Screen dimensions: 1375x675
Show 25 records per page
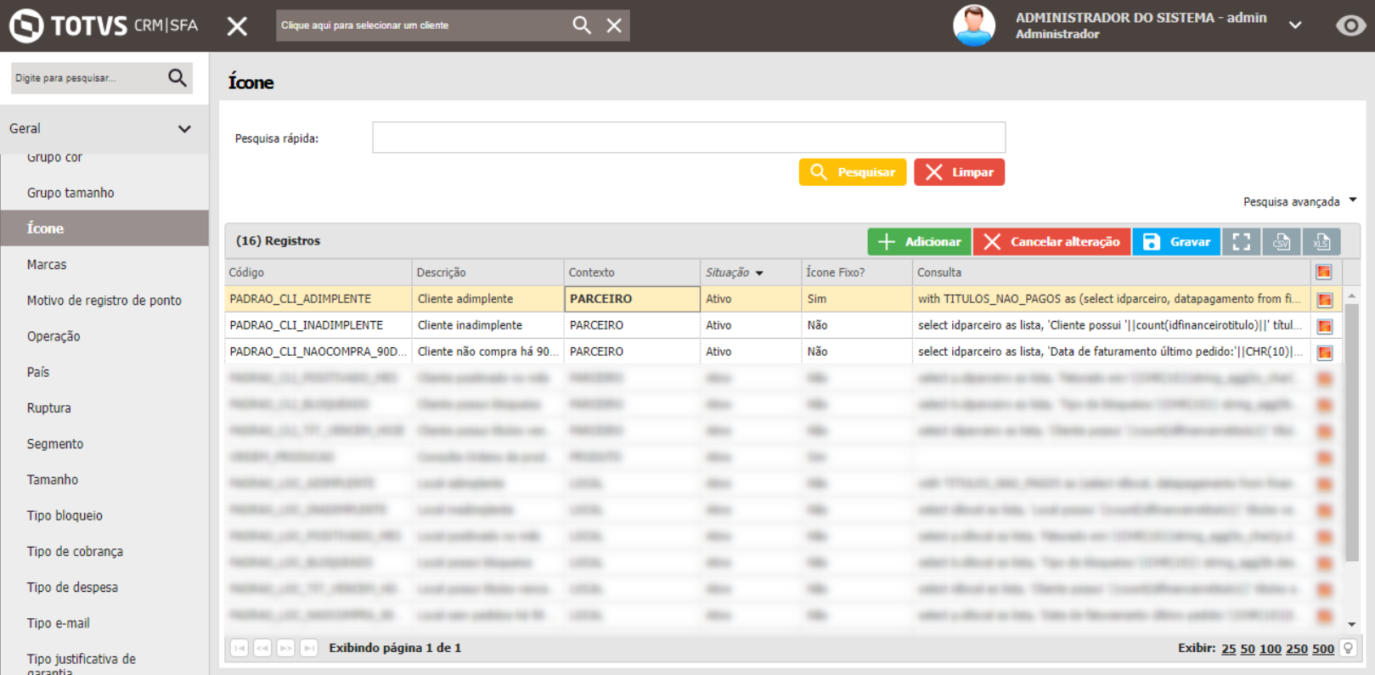pos(1229,649)
